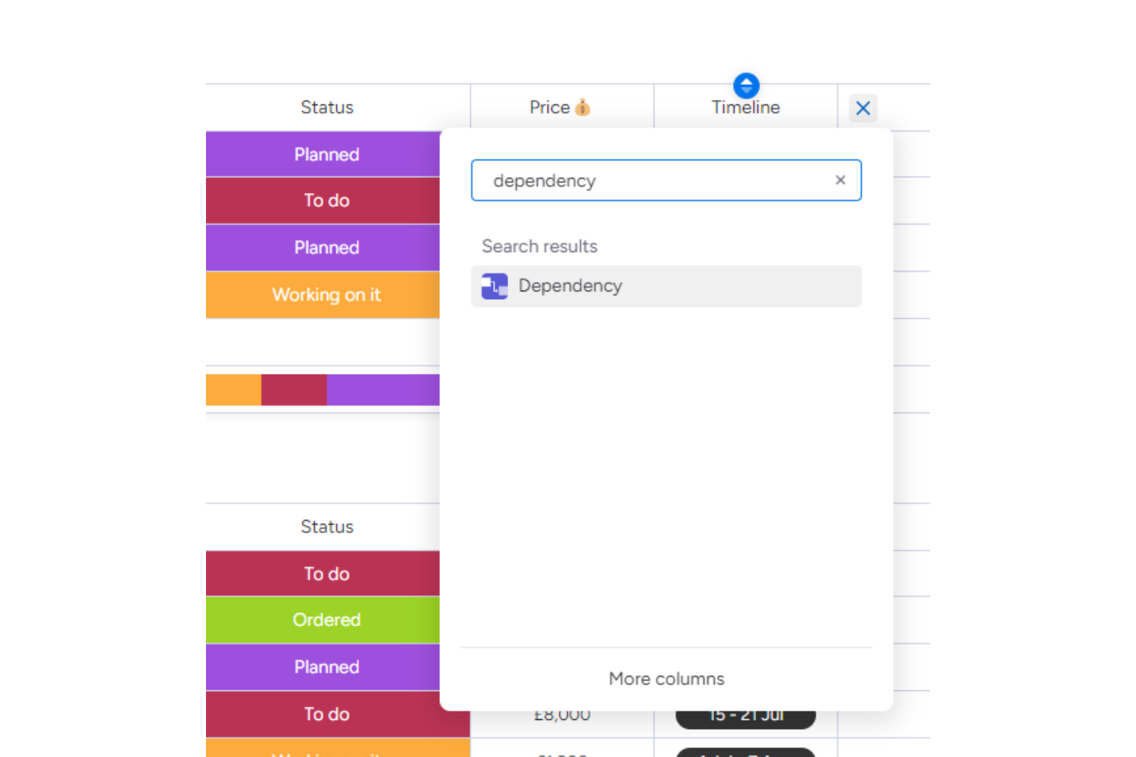Click the 15 - 21 Jul timeline pill
Screen dimensions: 1136x757
[x=745, y=714]
